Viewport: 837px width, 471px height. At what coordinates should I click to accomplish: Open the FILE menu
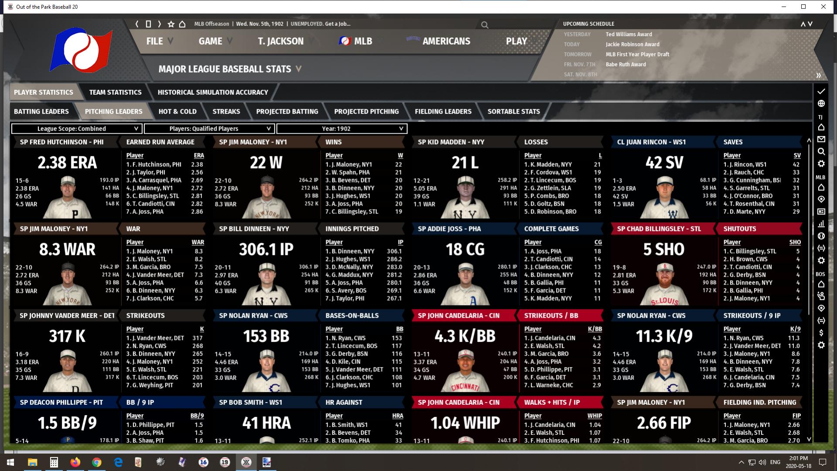pyautogui.click(x=160, y=41)
